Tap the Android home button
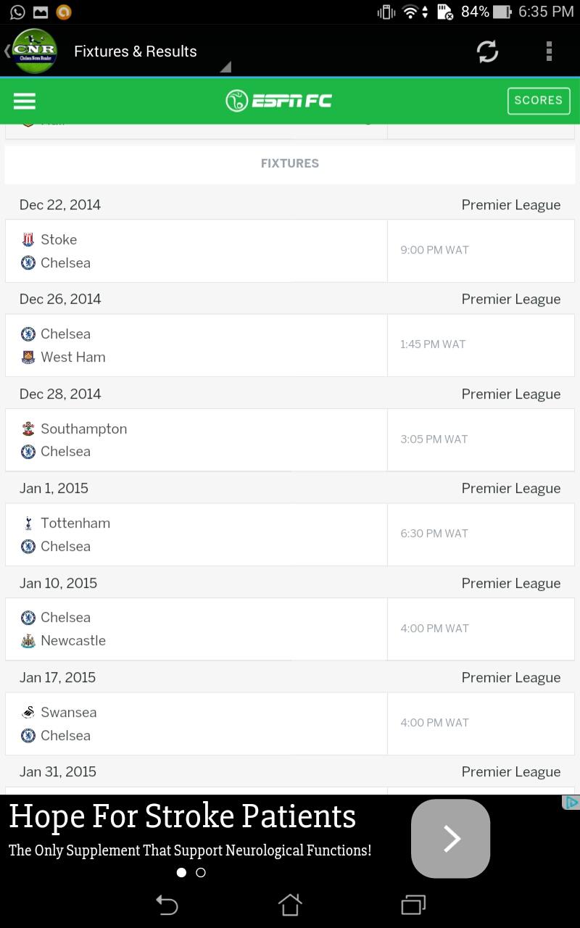The image size is (580, 928). point(290,904)
